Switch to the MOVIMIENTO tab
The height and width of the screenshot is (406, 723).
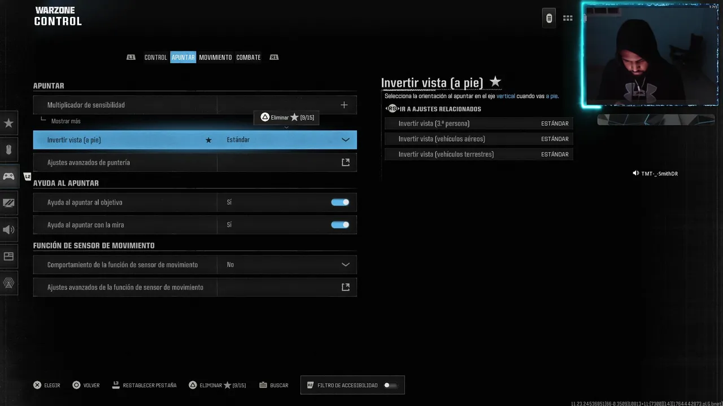point(215,58)
